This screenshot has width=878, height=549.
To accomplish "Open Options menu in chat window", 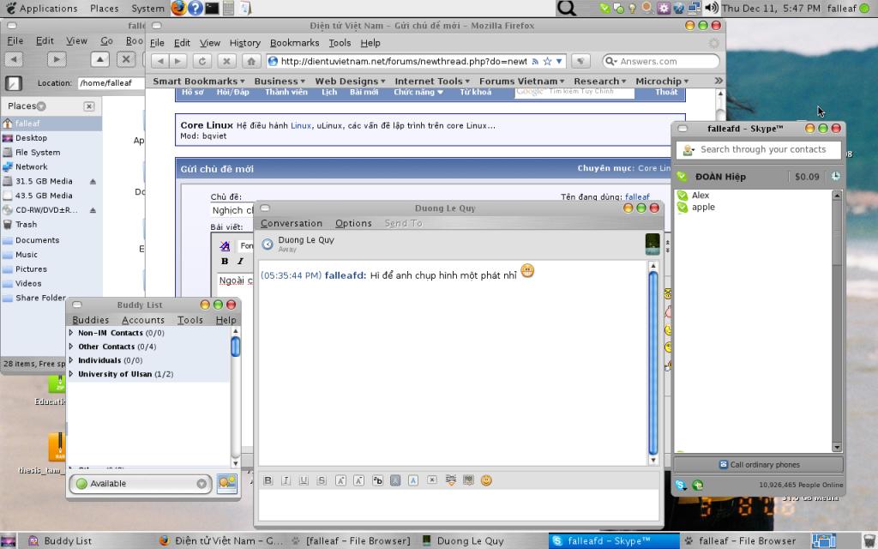I will coord(353,223).
